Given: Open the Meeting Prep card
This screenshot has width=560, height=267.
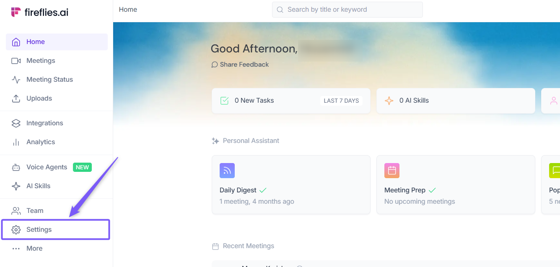Looking at the screenshot, I should (x=456, y=185).
